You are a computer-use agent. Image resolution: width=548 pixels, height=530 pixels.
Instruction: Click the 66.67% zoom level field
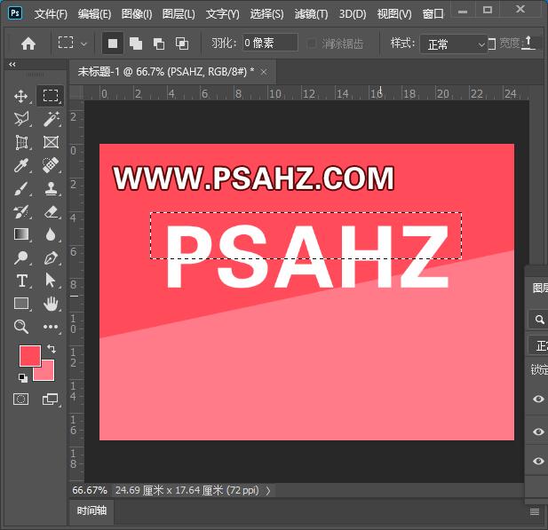[90, 490]
